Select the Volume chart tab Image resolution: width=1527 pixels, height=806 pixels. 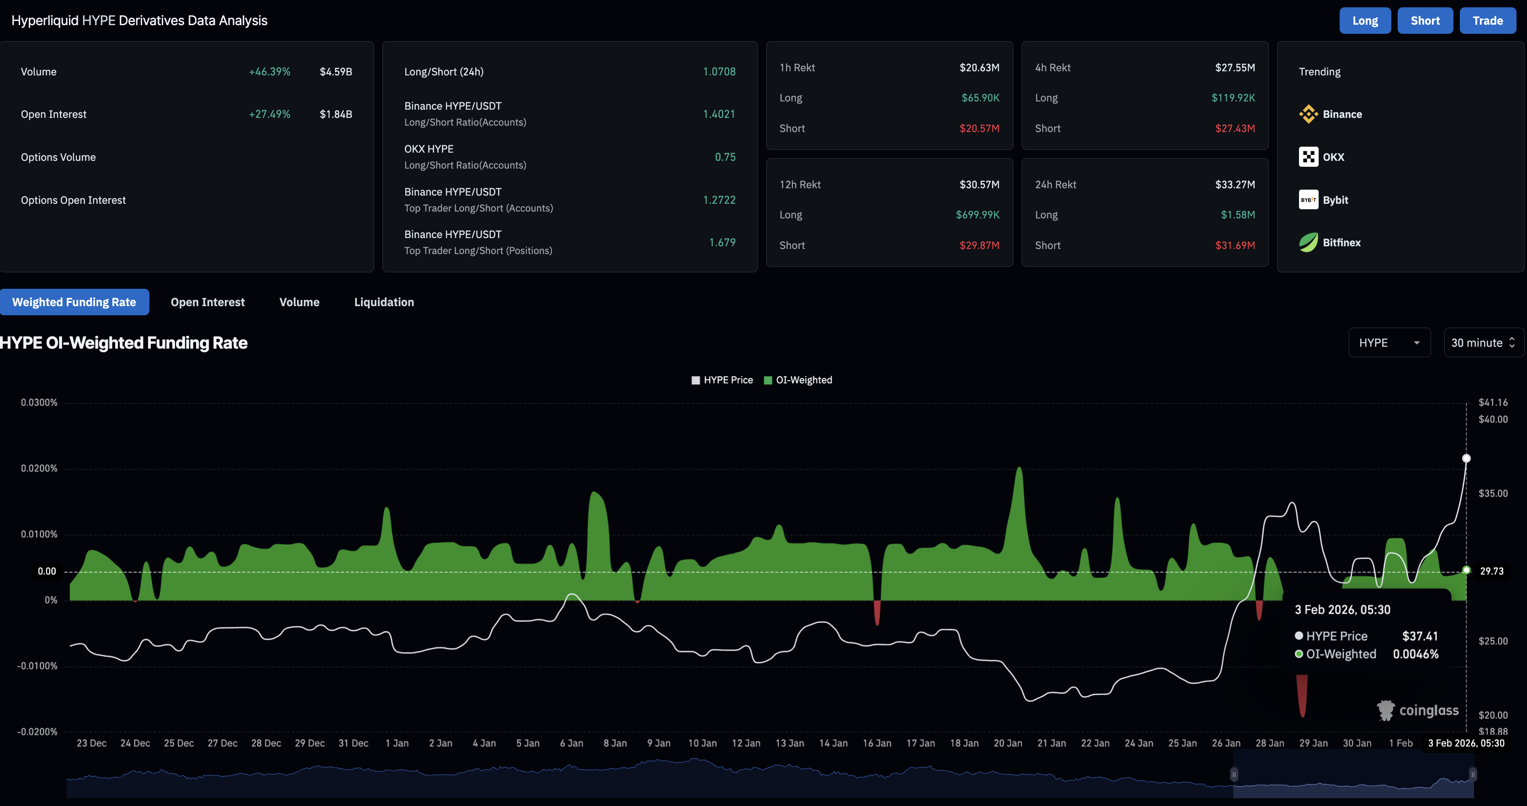coord(299,302)
